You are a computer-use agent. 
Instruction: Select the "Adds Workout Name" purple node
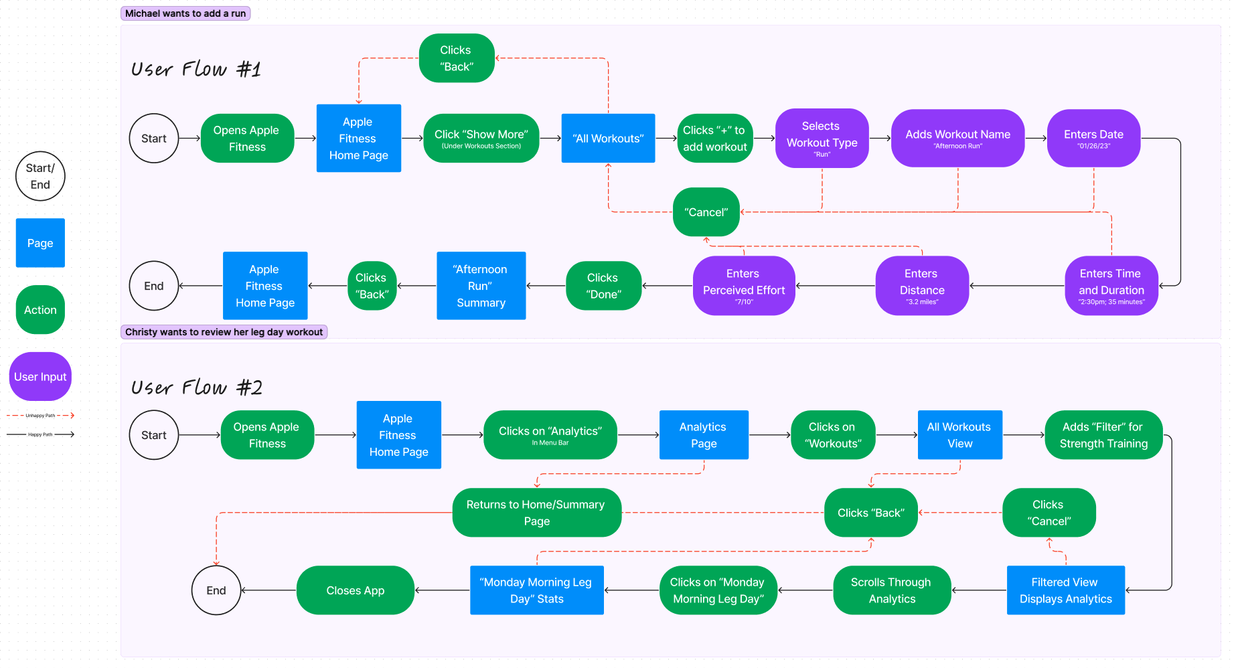point(957,139)
